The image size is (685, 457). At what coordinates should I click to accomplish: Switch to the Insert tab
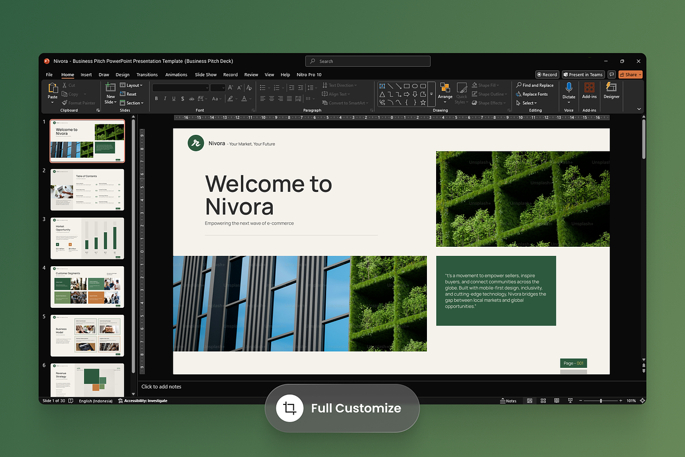[86, 74]
